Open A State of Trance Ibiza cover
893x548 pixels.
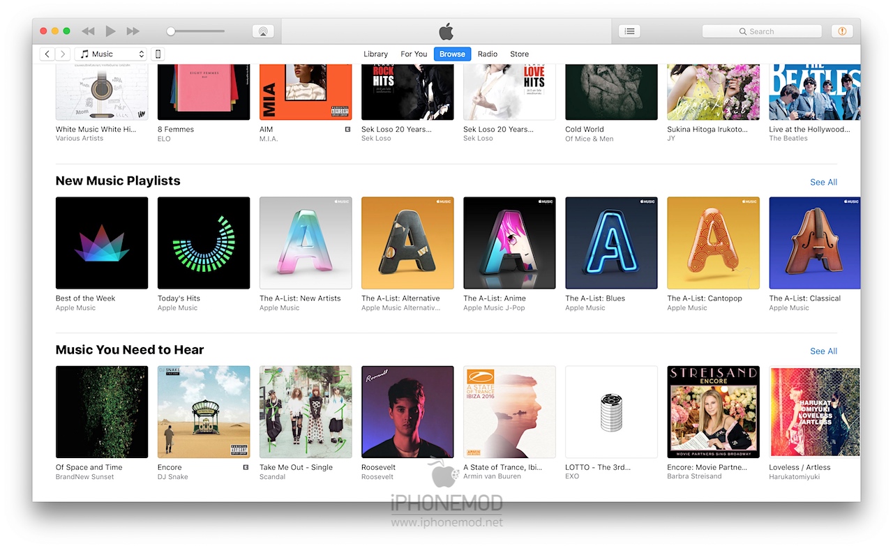point(509,412)
